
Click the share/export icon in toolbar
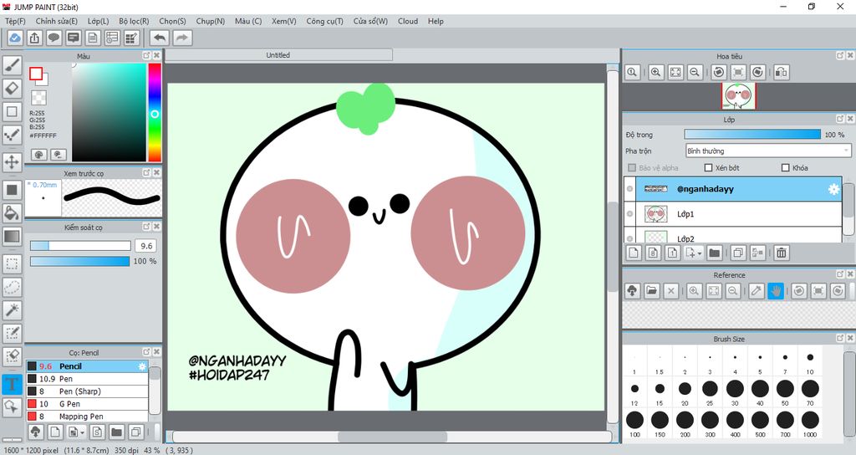tap(34, 38)
